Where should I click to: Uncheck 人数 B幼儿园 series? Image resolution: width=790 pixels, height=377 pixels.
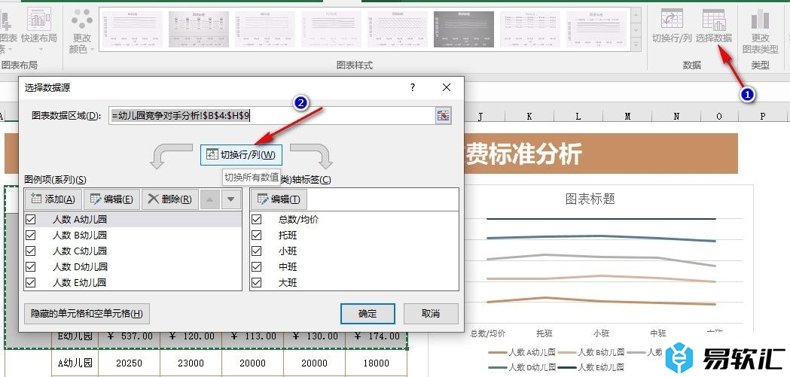pos(31,235)
